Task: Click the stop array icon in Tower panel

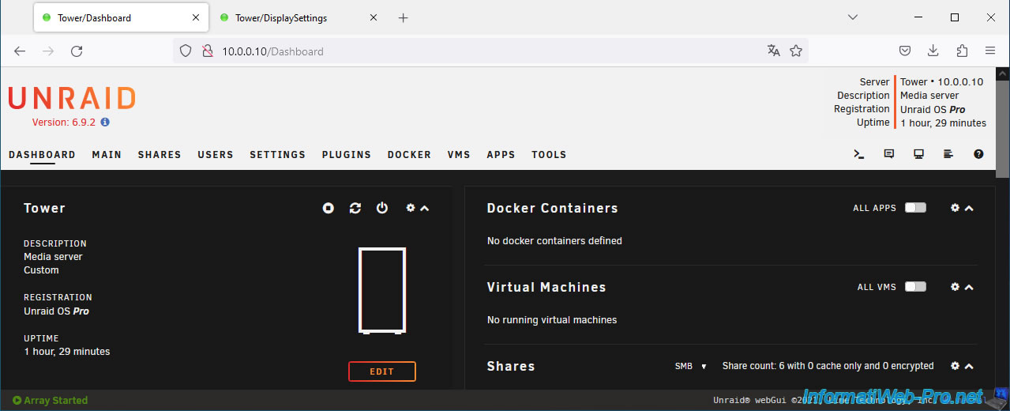Action: coord(329,208)
